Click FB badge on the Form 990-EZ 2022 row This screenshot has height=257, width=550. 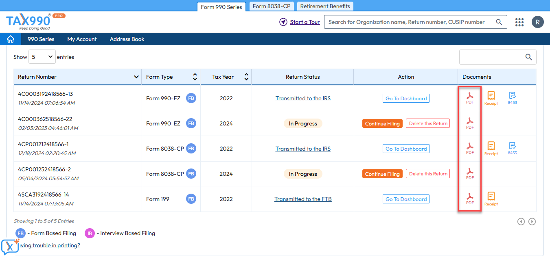click(x=191, y=98)
